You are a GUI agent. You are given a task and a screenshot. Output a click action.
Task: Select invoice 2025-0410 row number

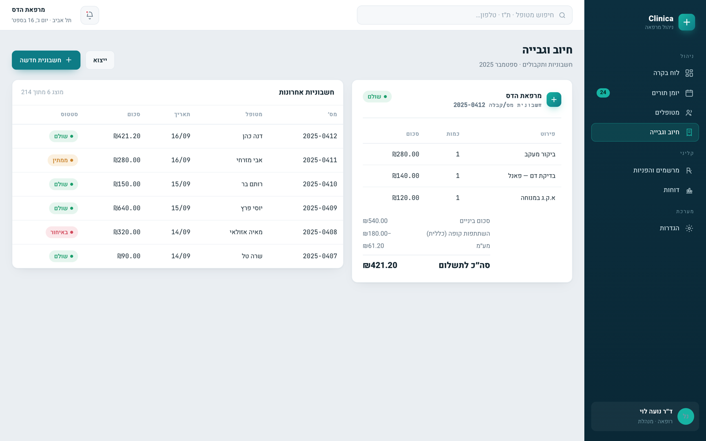(320, 184)
